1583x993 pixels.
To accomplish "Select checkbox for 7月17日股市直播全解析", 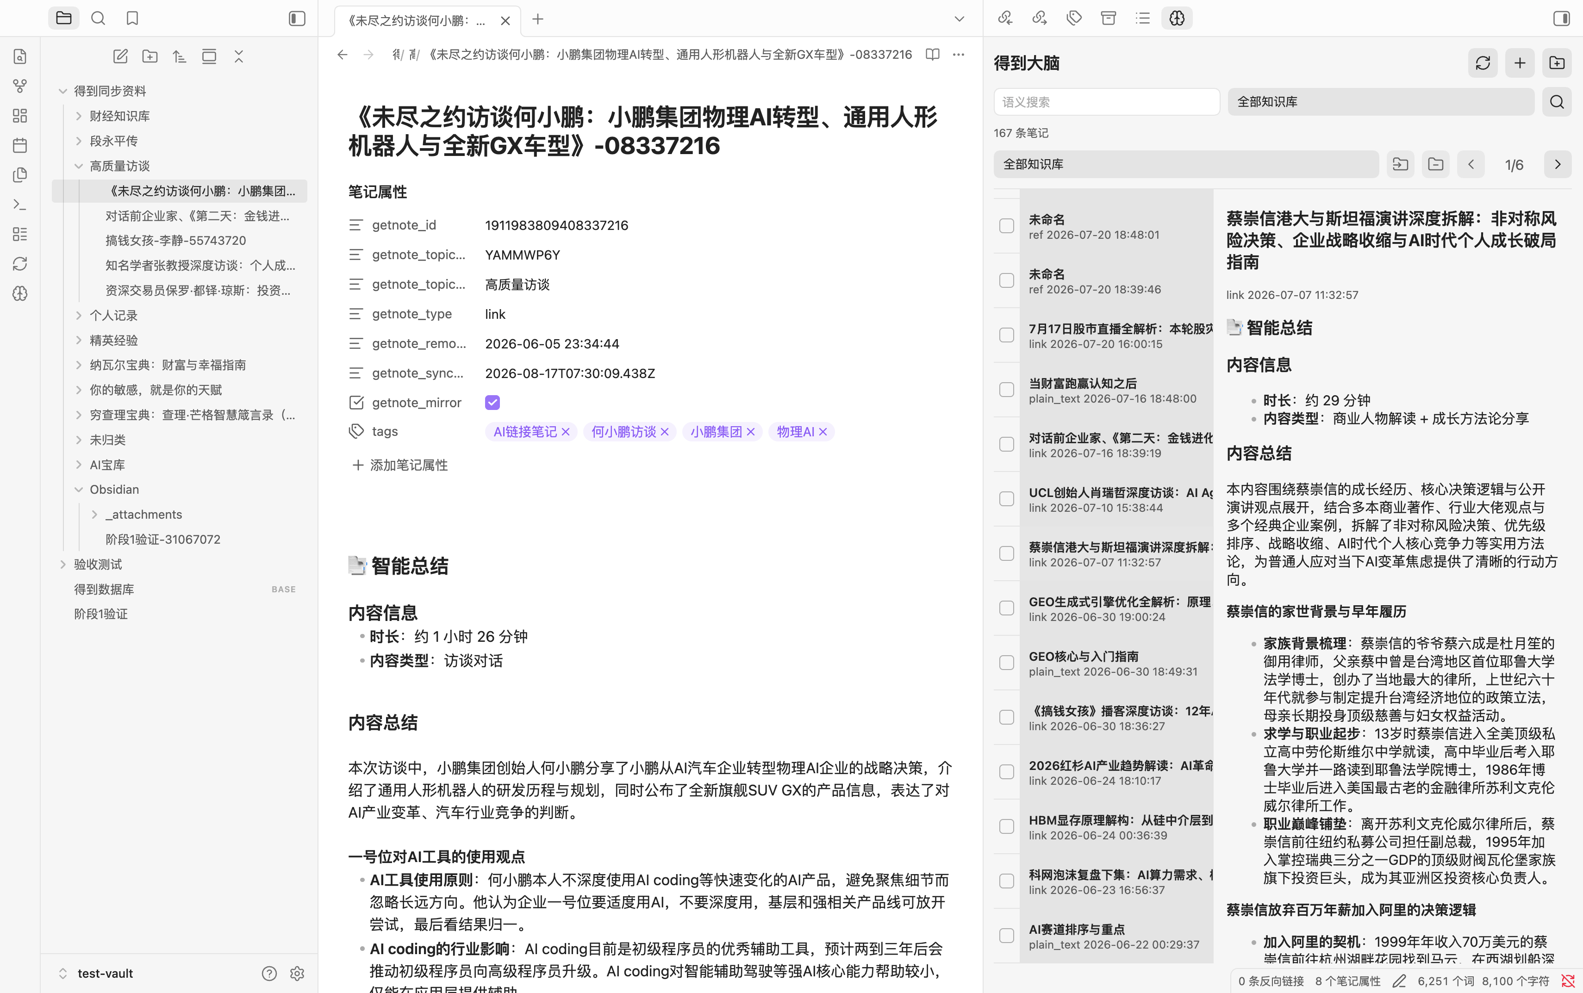I will [x=1006, y=335].
